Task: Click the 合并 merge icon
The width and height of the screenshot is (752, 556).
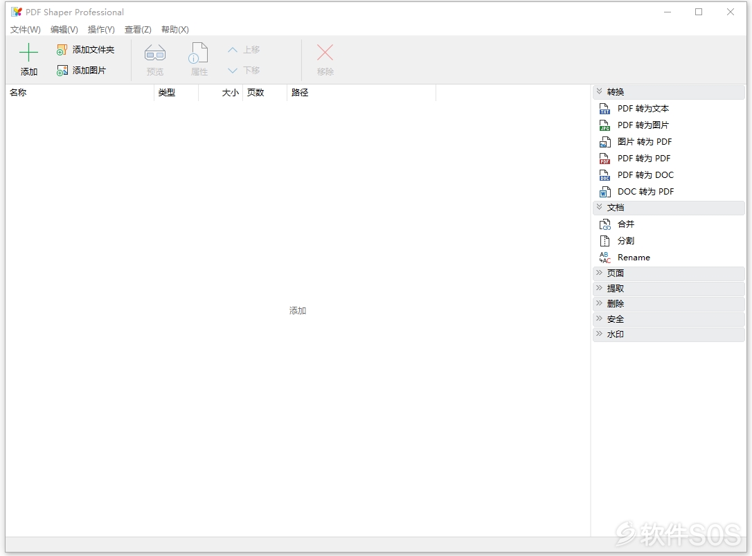Action: (605, 224)
